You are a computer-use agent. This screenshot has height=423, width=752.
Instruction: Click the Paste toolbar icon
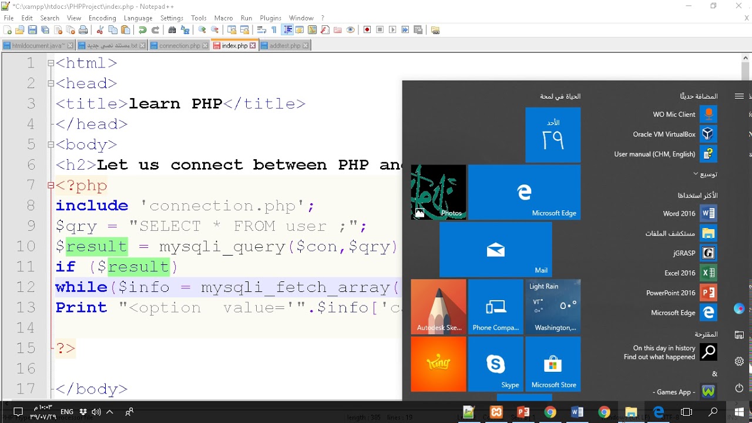(x=125, y=30)
